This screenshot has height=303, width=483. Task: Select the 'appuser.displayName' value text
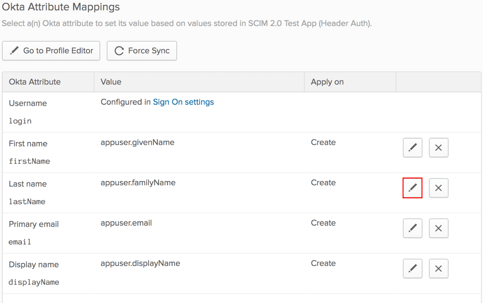click(140, 263)
